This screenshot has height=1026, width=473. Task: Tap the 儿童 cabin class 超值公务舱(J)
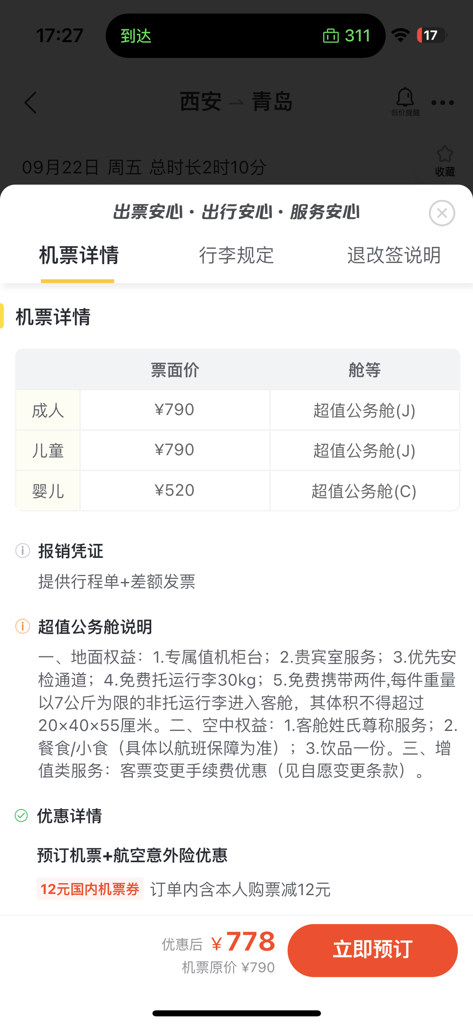[364, 450]
